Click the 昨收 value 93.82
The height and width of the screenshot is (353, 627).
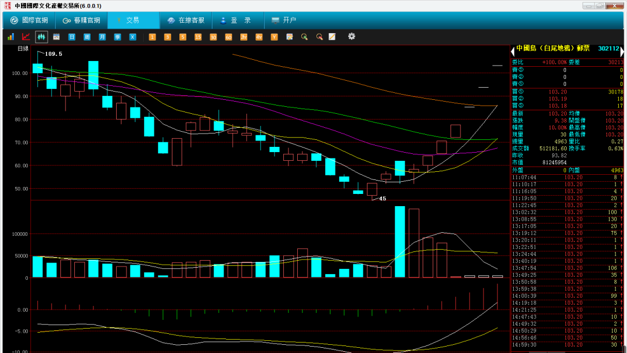pos(559,156)
